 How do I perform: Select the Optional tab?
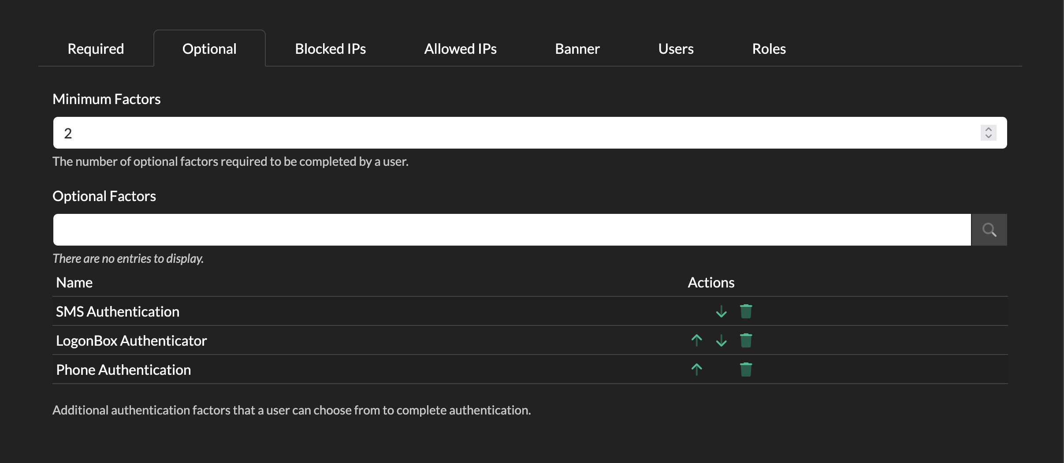click(x=209, y=49)
